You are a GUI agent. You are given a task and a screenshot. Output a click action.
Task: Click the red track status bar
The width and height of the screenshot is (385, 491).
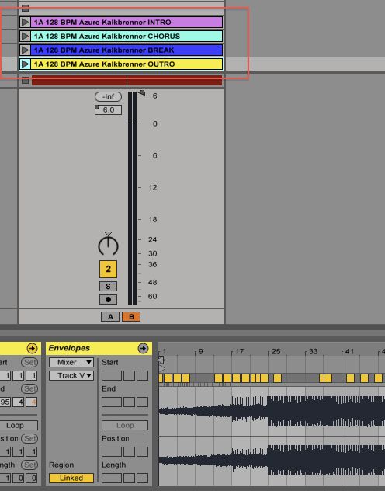[x=127, y=81]
